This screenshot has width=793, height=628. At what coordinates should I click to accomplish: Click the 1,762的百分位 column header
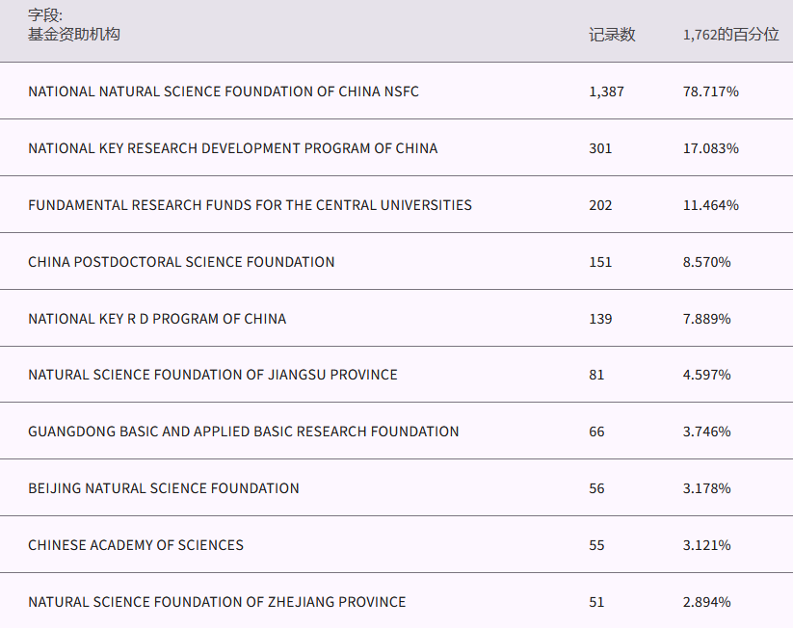tap(730, 35)
